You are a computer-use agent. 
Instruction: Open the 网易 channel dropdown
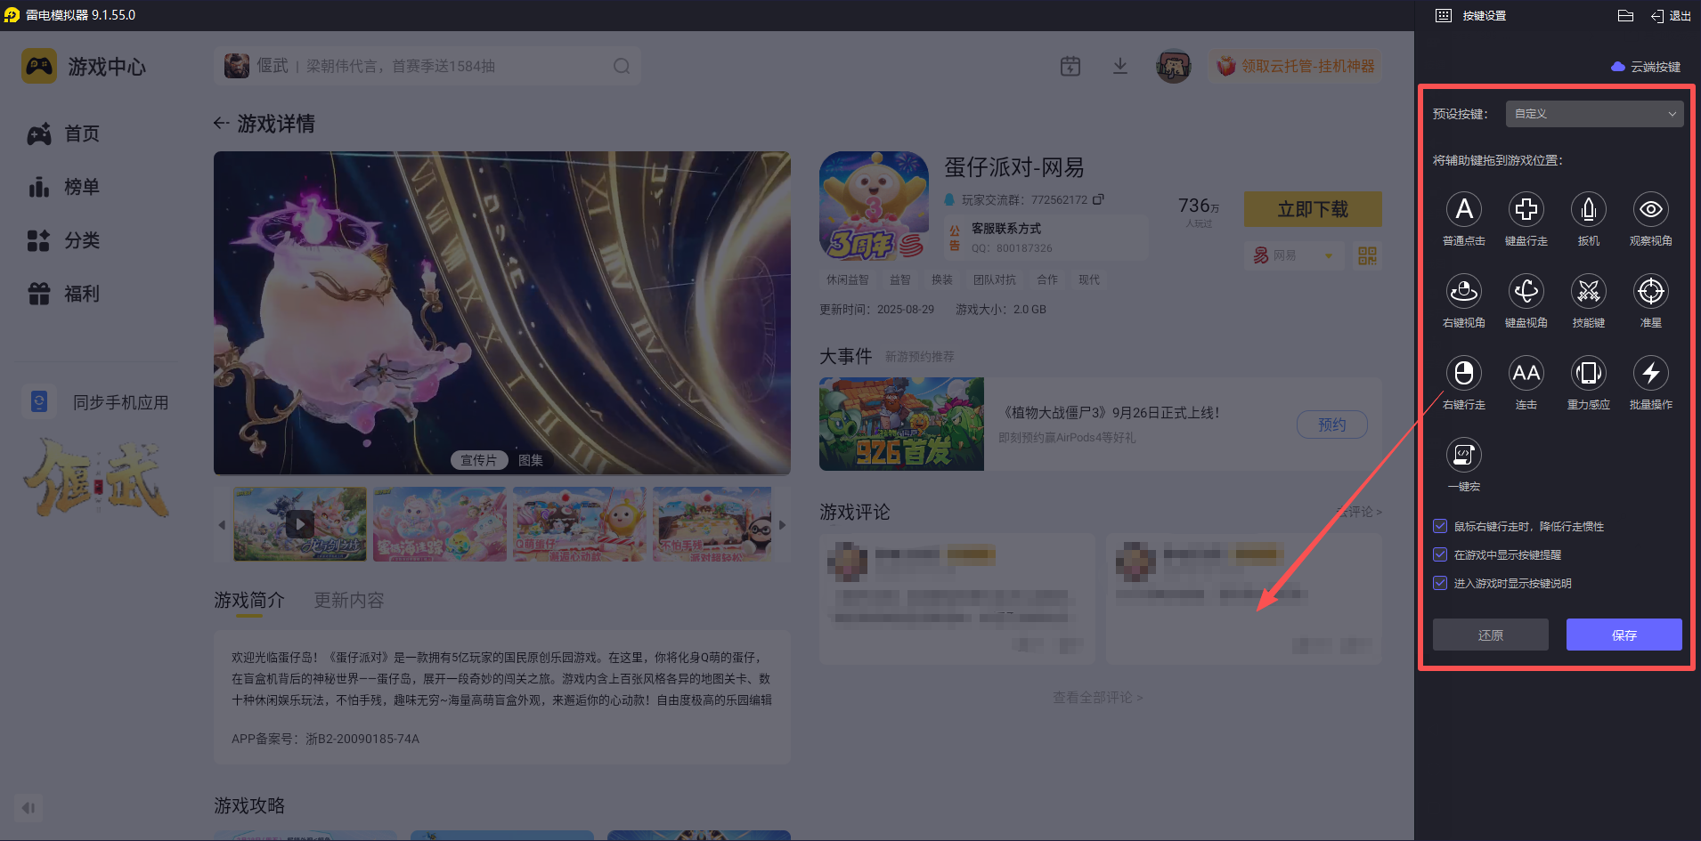[1294, 256]
